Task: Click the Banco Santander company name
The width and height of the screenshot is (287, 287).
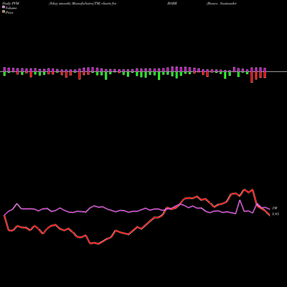Action: [x=222, y=3]
